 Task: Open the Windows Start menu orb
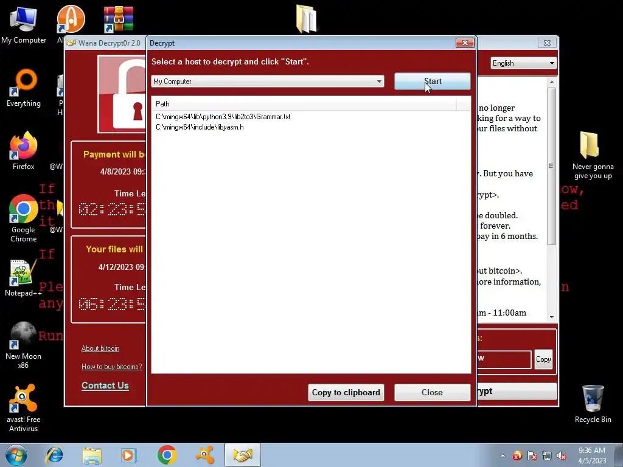pos(16,455)
